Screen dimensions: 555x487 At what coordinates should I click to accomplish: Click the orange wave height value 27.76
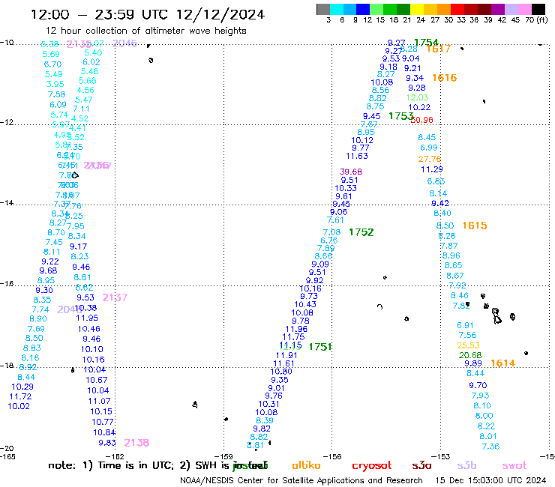click(x=430, y=159)
